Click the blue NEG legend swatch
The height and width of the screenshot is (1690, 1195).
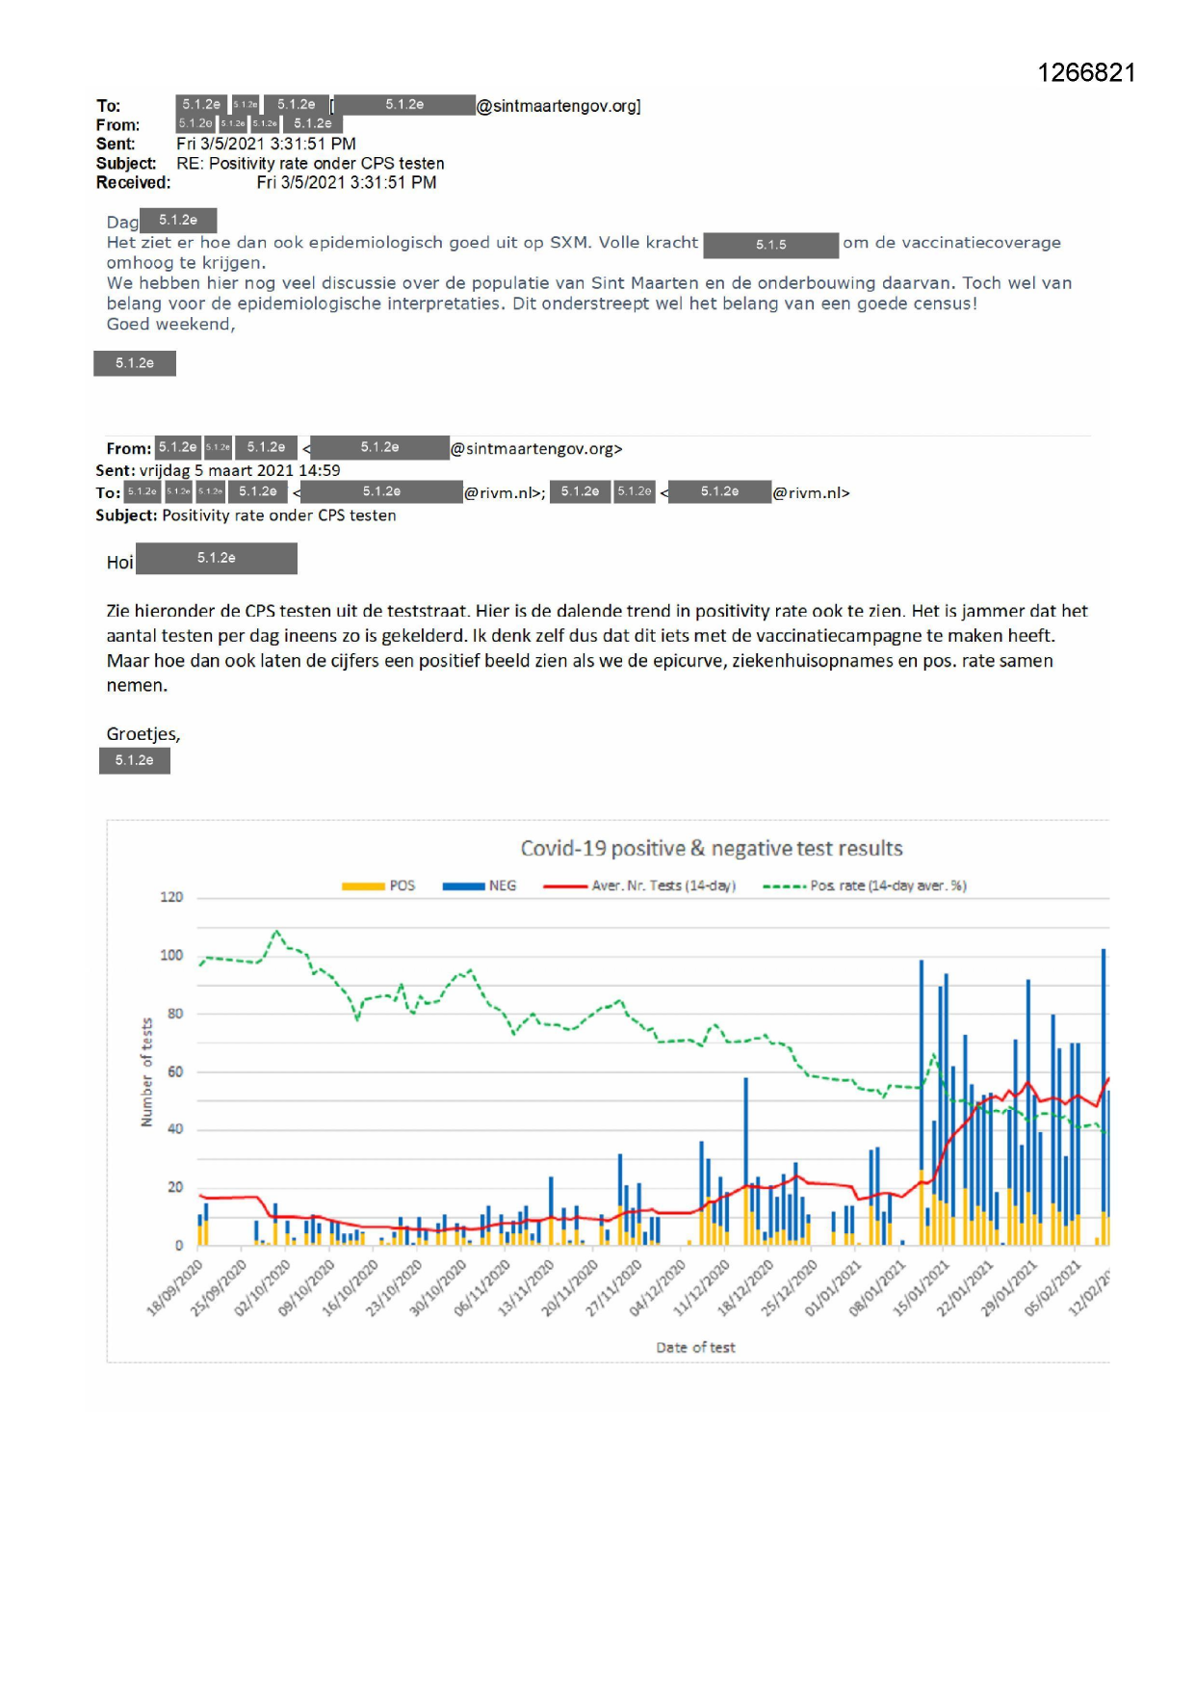tap(463, 886)
